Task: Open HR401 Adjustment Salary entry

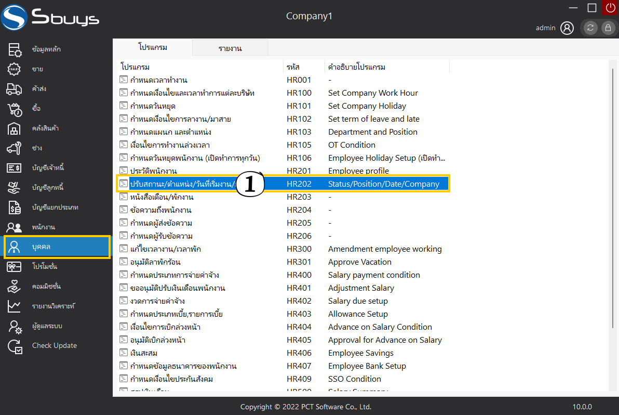Action: 280,288
